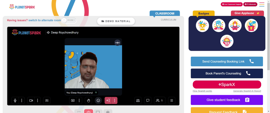Mute the microphone in the call toolbar
The width and height of the screenshot is (270, 113).
click(x=15, y=100)
